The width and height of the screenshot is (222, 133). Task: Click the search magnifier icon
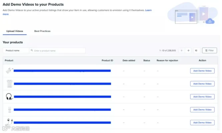pos(32,50)
